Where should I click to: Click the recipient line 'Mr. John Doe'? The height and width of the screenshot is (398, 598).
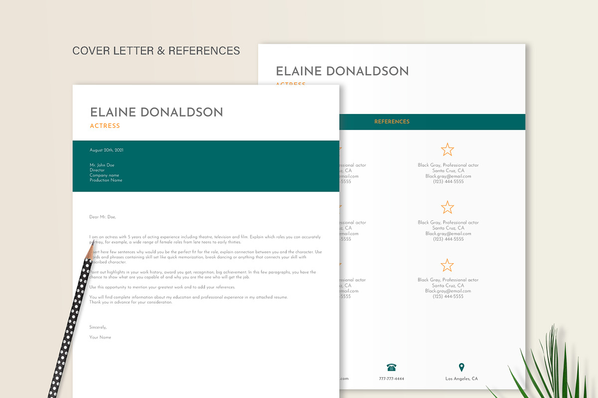103,165
